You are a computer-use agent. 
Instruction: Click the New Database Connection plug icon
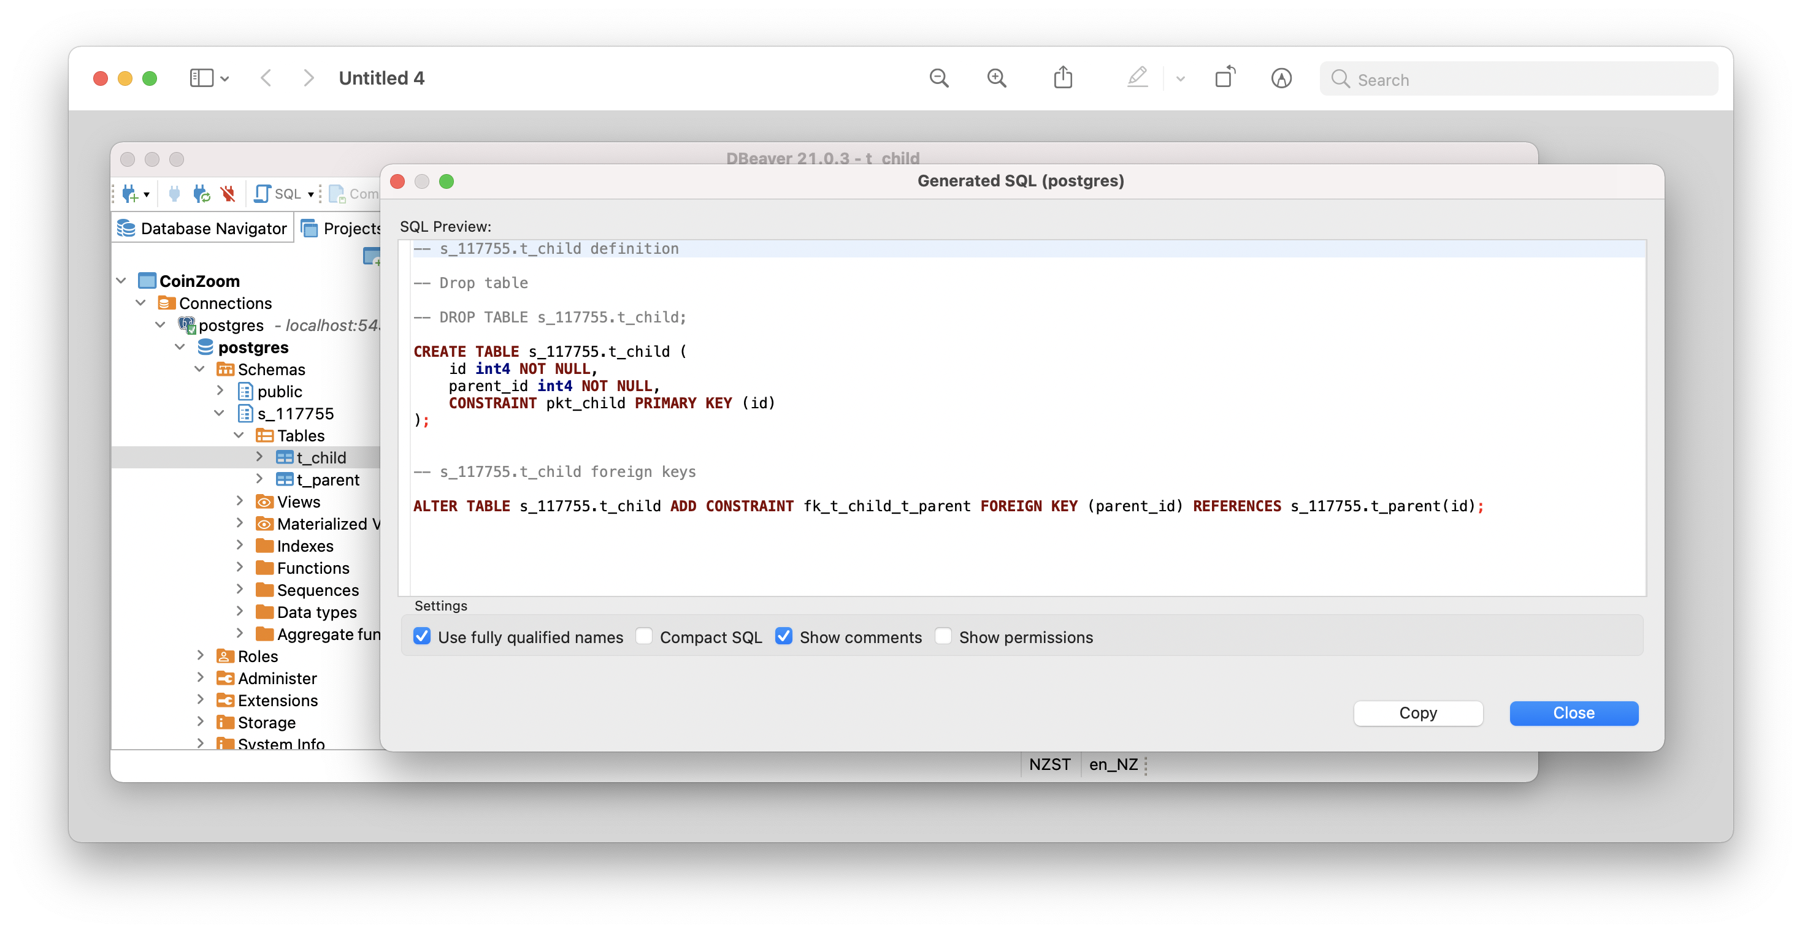click(129, 194)
